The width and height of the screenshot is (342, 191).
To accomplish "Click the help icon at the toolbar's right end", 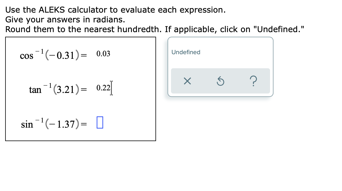I will point(253,81).
